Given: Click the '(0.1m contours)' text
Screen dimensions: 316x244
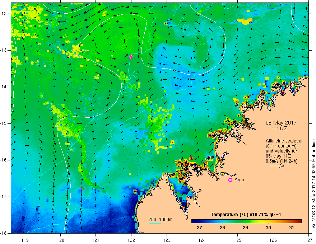Looking at the screenshot, I should click(x=281, y=146).
